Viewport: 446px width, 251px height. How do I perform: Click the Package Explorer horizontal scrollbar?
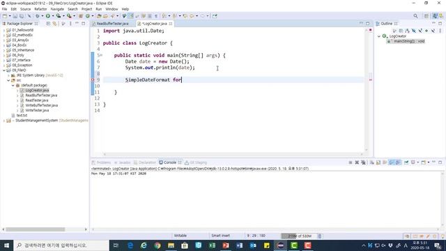[35, 229]
